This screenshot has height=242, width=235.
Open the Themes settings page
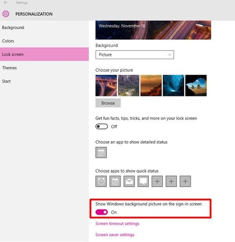click(x=44, y=68)
